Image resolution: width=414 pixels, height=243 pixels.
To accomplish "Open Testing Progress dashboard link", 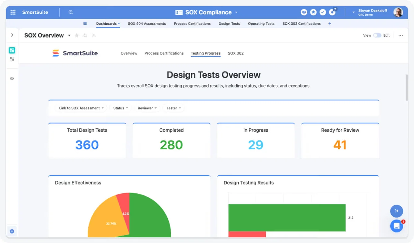I will [206, 53].
